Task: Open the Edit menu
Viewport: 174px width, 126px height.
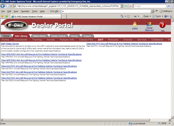Action: (x=9, y=11)
